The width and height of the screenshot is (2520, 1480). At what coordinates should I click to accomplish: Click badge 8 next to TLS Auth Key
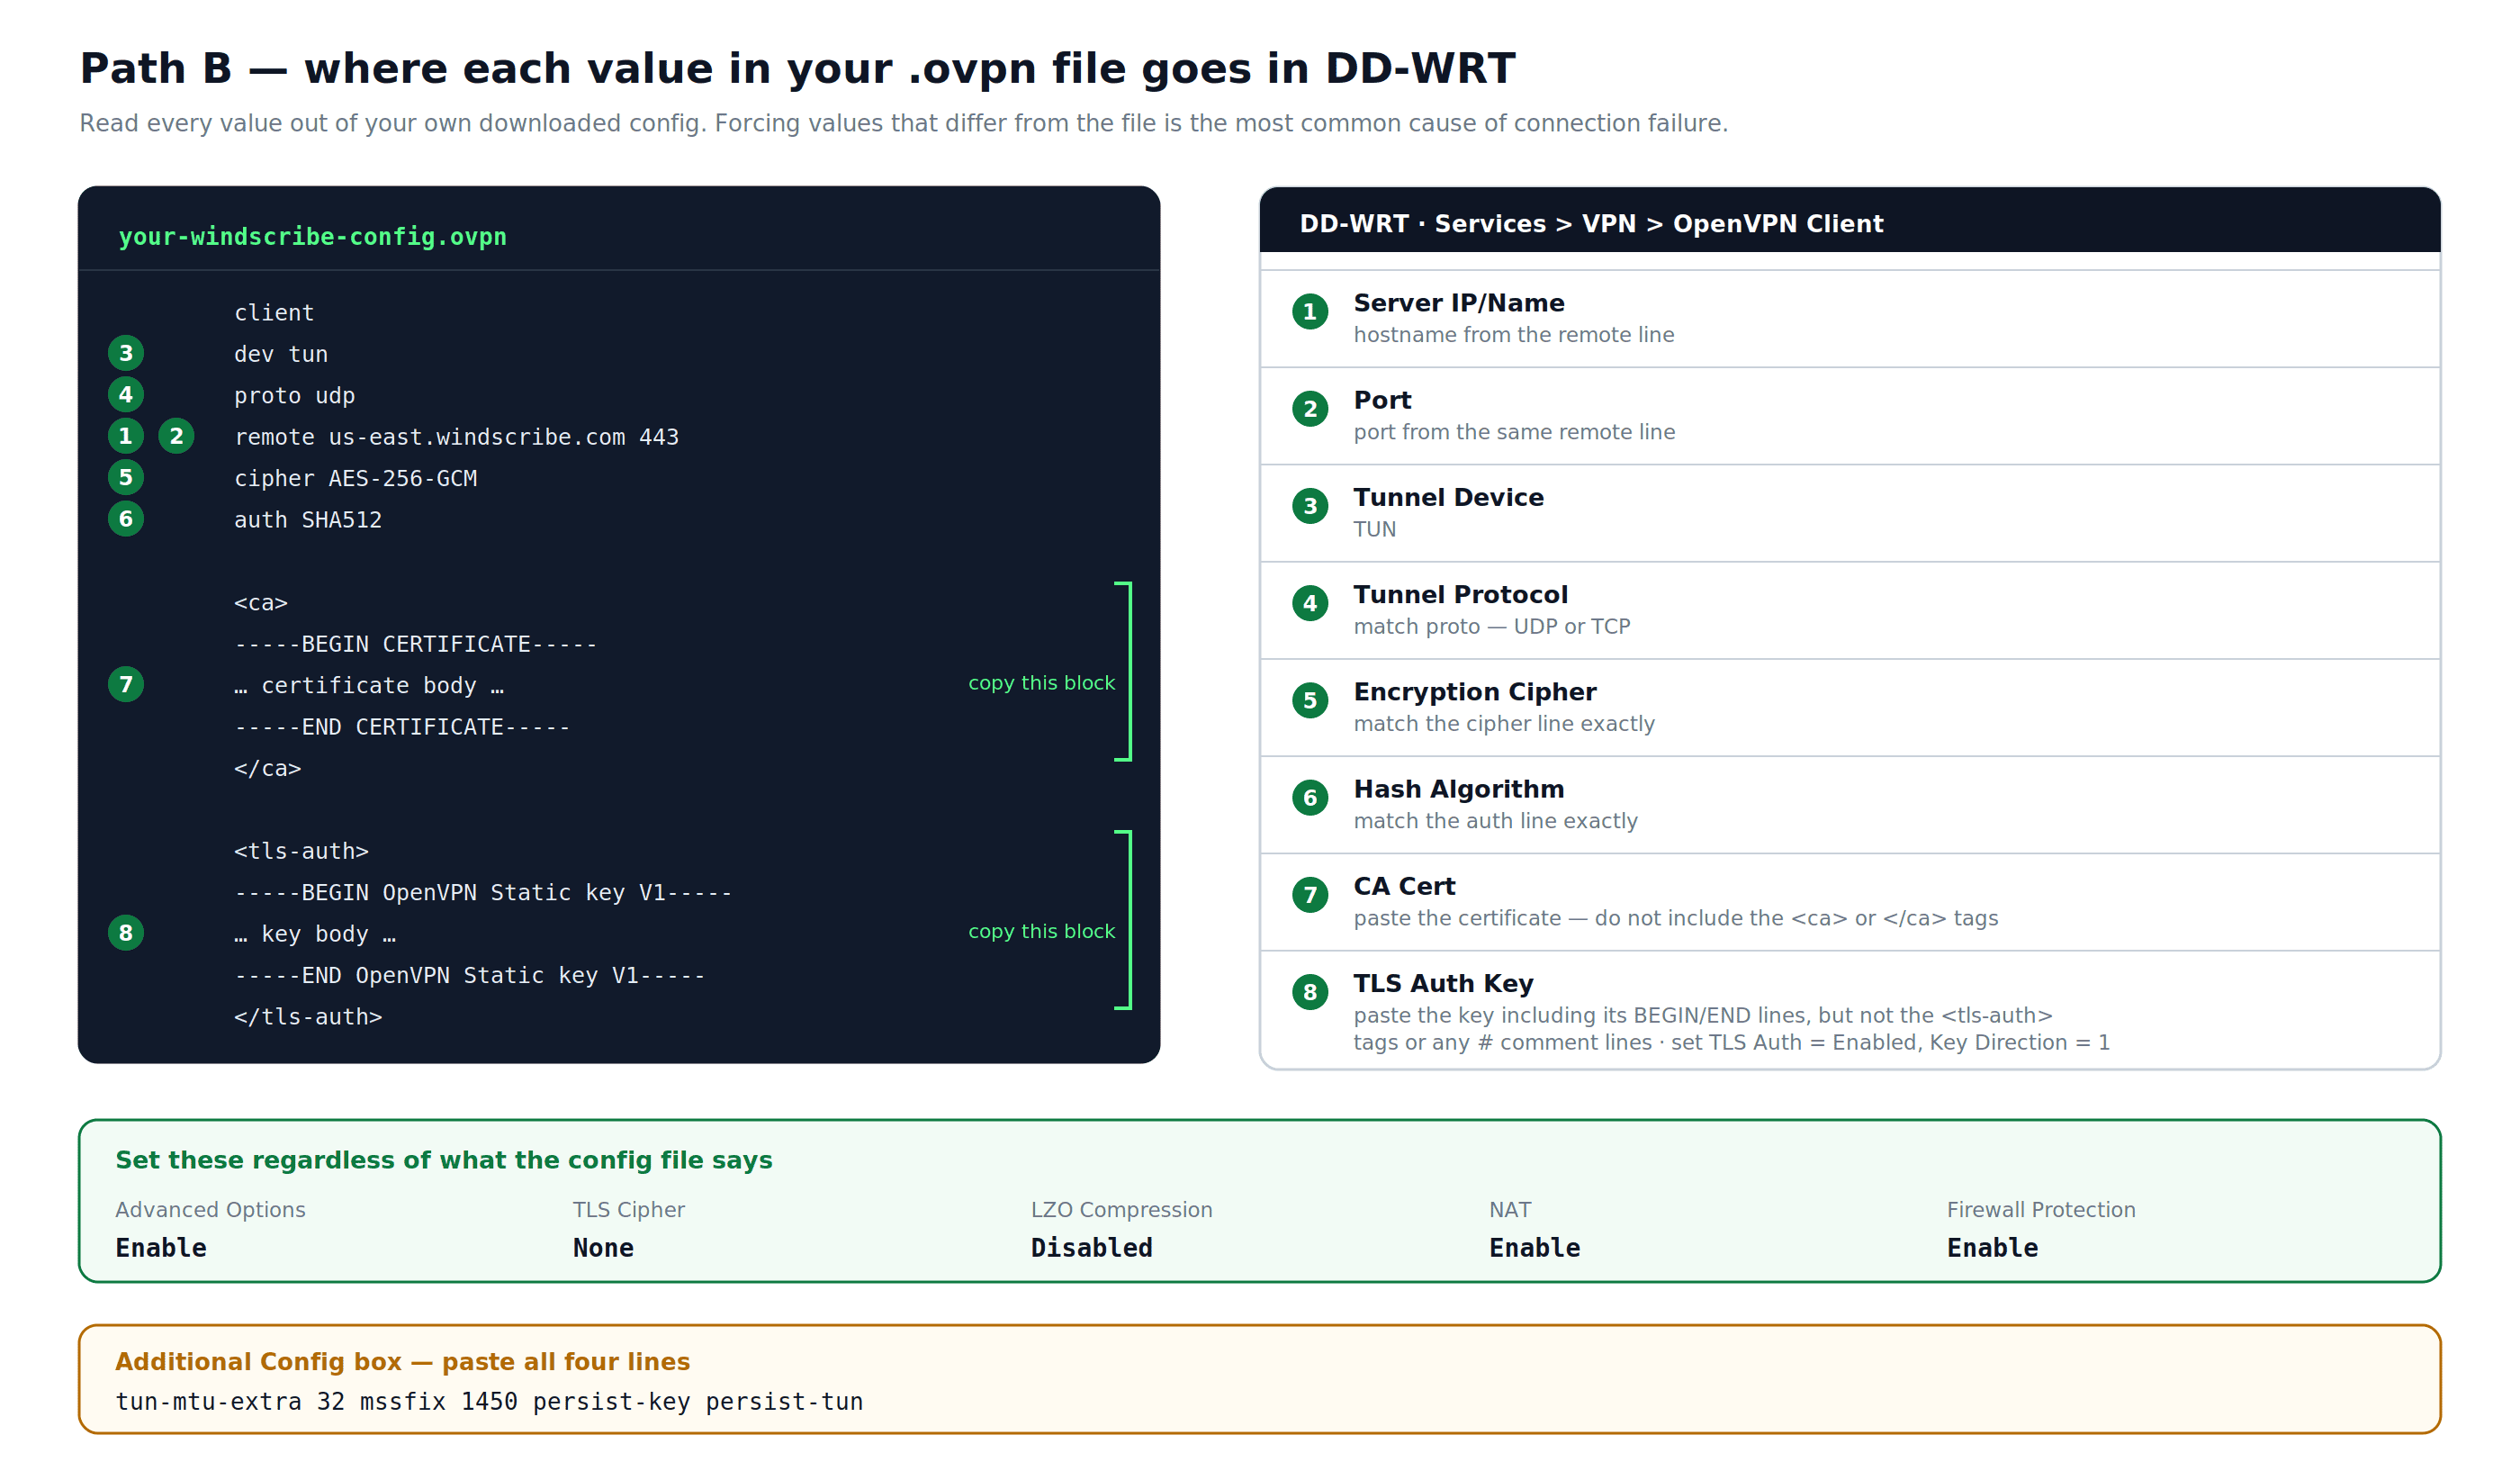click(1310, 992)
